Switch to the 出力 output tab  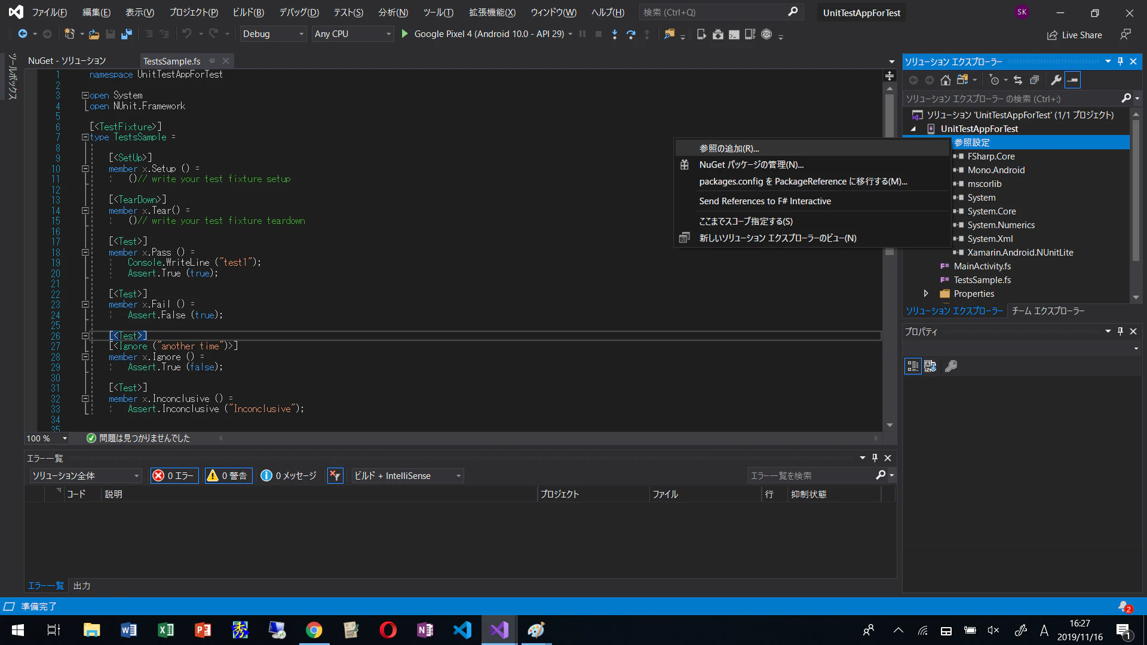point(81,586)
